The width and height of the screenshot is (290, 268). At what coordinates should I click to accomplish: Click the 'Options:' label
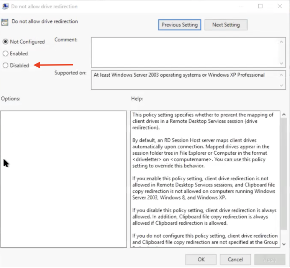(10, 99)
